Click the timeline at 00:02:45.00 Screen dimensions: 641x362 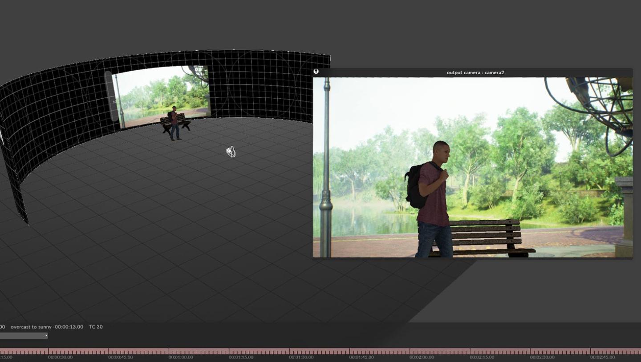(602, 357)
